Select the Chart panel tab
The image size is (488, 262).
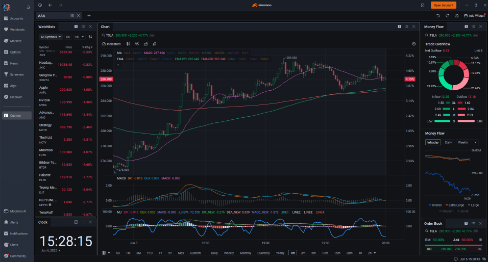click(105, 27)
